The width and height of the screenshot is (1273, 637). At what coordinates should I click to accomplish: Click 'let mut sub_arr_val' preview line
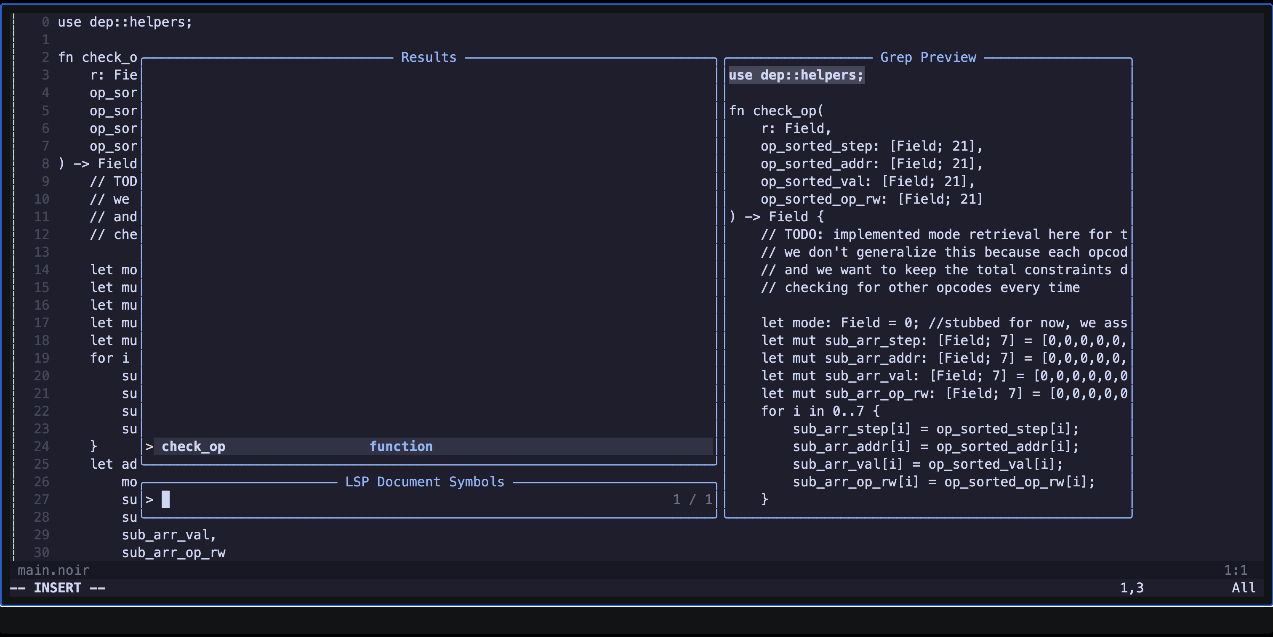pos(944,376)
